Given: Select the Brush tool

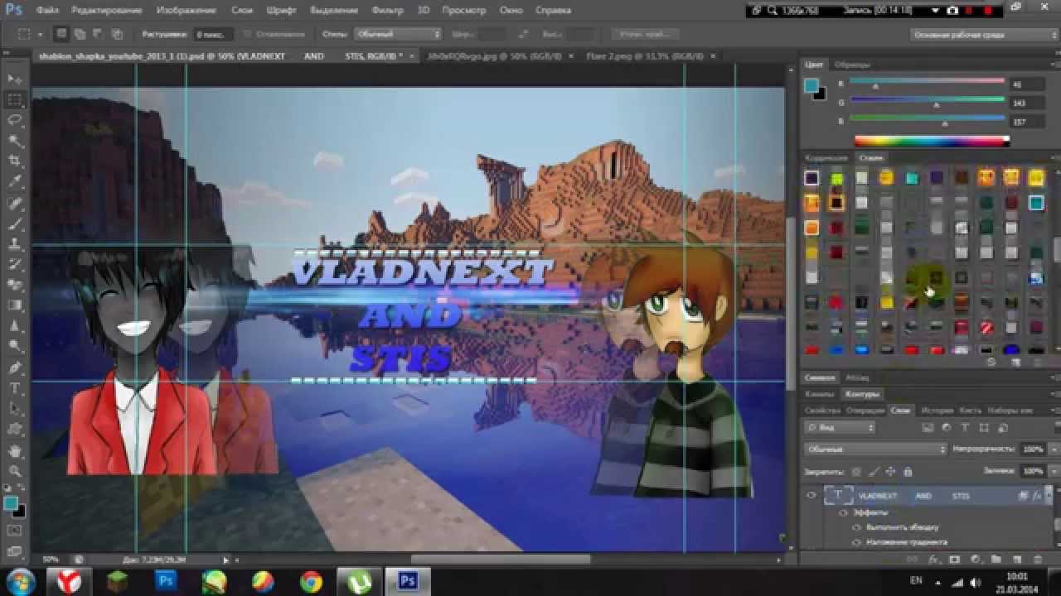Looking at the screenshot, I should point(15,223).
